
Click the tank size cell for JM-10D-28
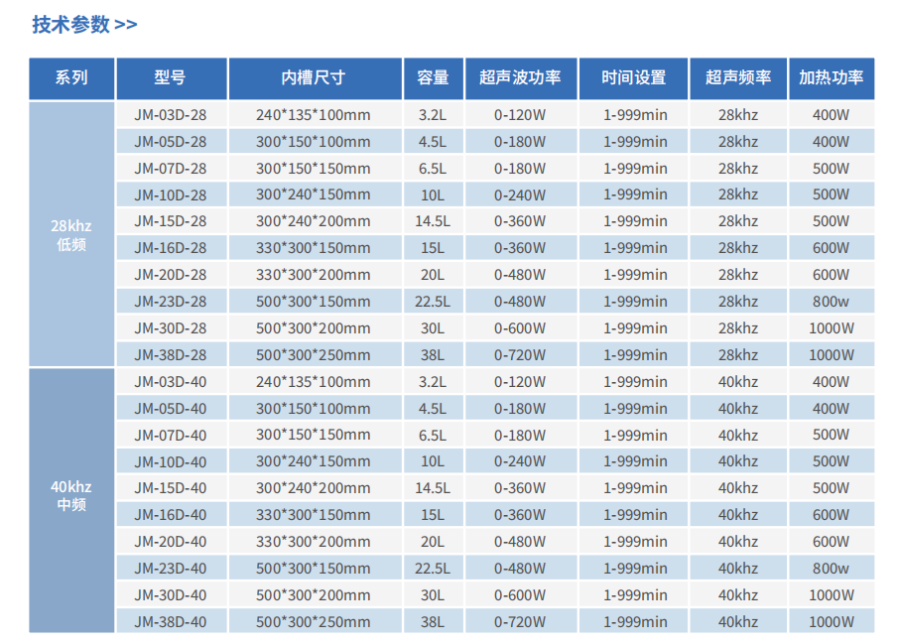click(314, 194)
